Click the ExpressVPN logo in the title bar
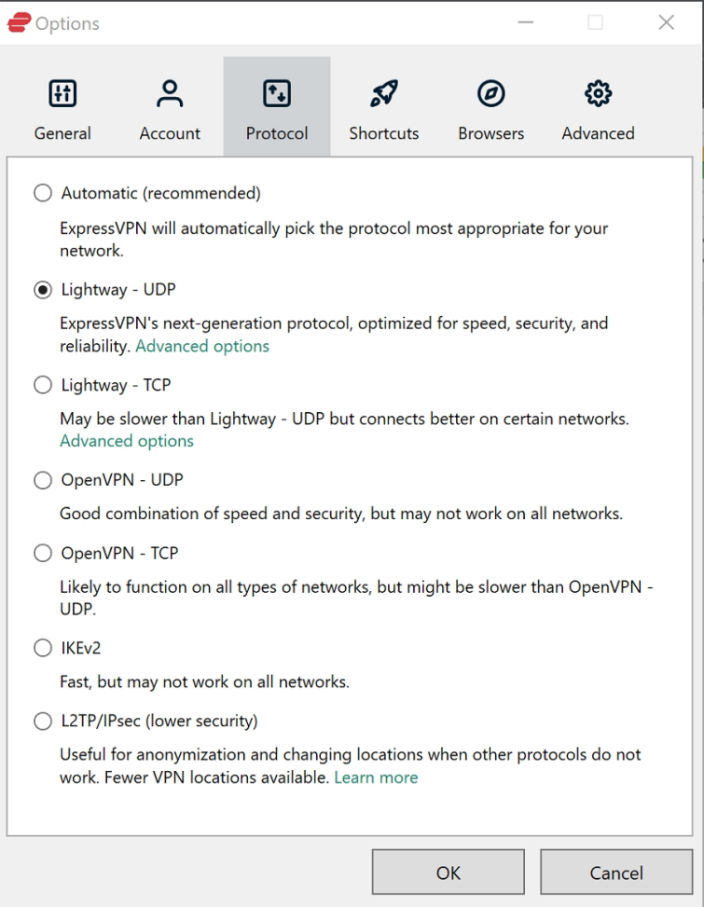Viewport: 704px width, 907px height. pos(20,21)
